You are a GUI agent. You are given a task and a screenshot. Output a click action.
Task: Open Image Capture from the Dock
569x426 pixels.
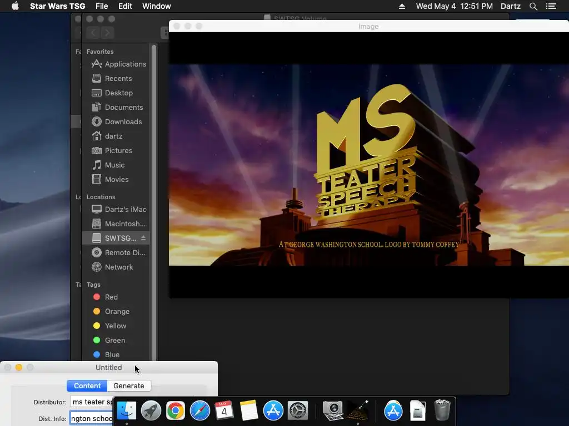(333, 410)
